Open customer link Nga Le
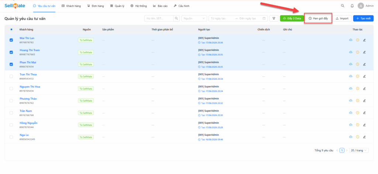 (24, 135)
